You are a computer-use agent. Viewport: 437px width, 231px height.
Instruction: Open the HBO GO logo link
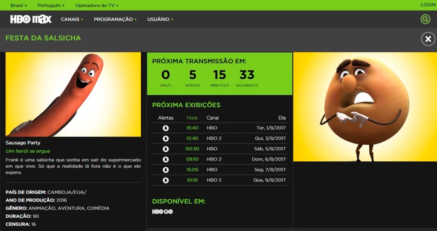163,212
